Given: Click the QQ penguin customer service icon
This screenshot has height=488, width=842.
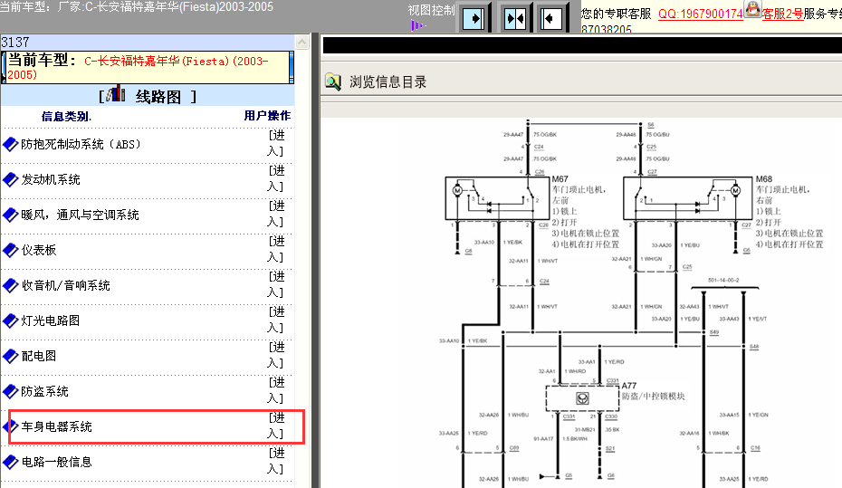Looking at the screenshot, I should pyautogui.click(x=752, y=8).
